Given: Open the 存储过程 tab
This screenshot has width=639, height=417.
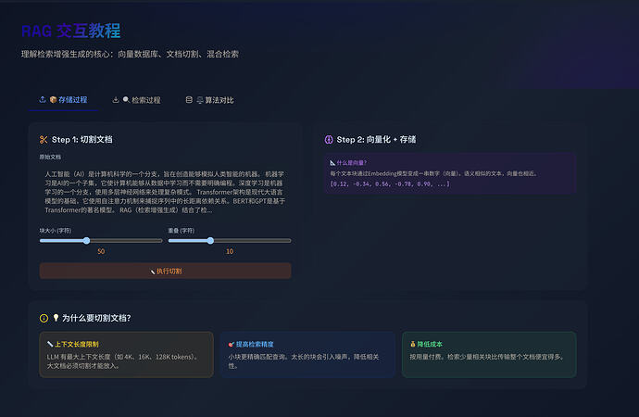Looking at the screenshot, I should point(63,100).
